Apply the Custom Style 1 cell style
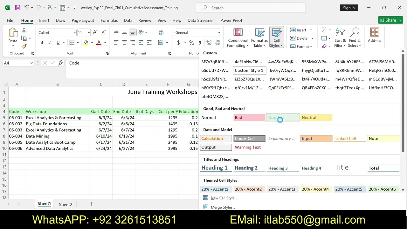This screenshot has height=229, width=407. pyautogui.click(x=249, y=70)
